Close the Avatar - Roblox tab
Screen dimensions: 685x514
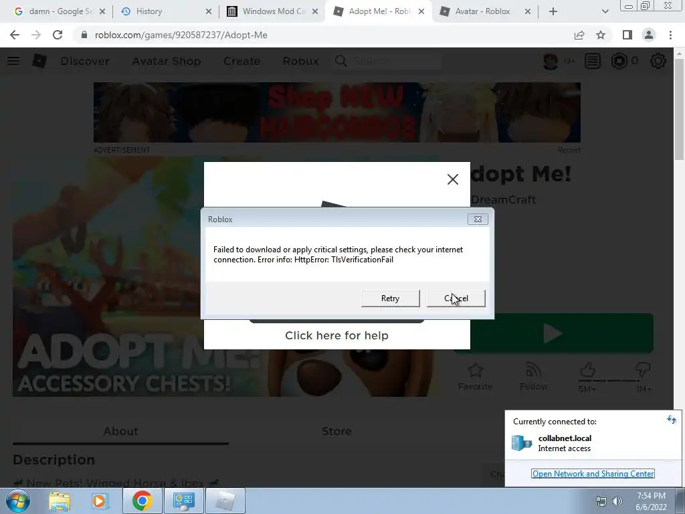tap(527, 11)
